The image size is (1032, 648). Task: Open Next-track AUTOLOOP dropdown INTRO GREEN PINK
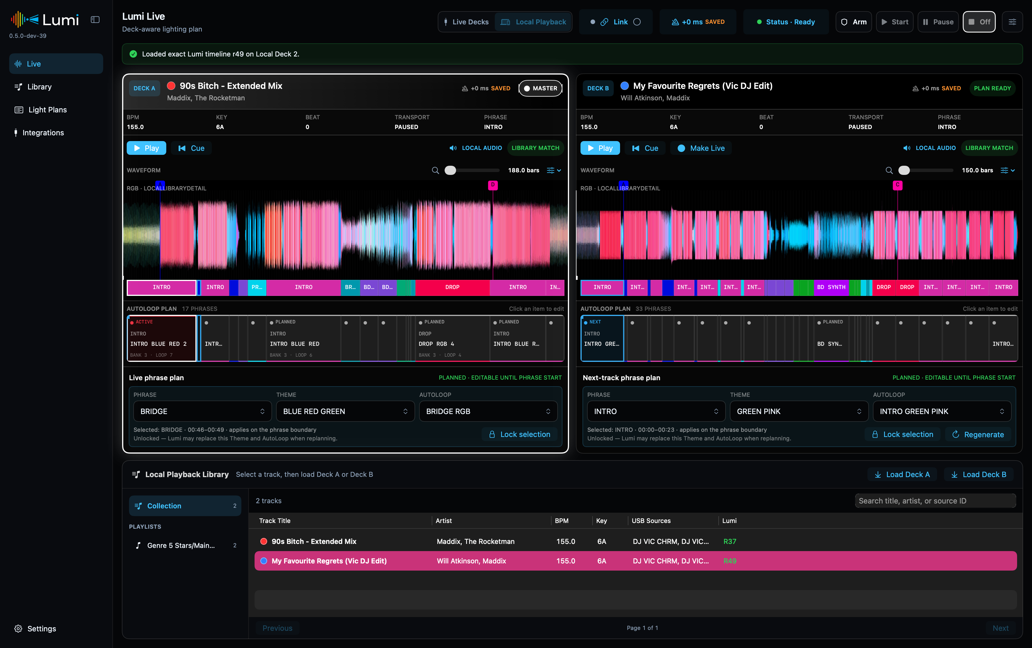click(942, 411)
